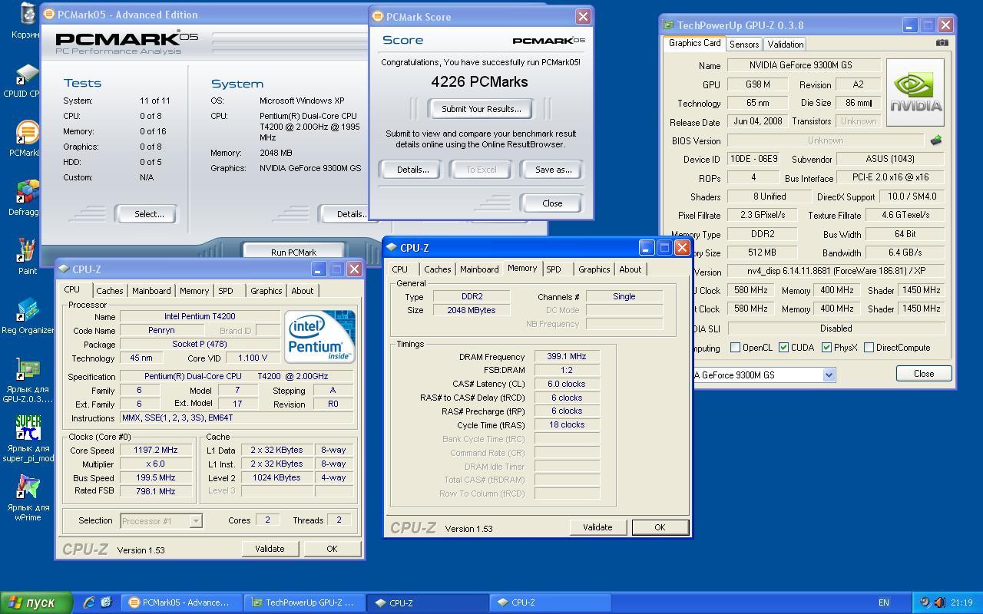Click the taskbar clock 21:19

961,602
